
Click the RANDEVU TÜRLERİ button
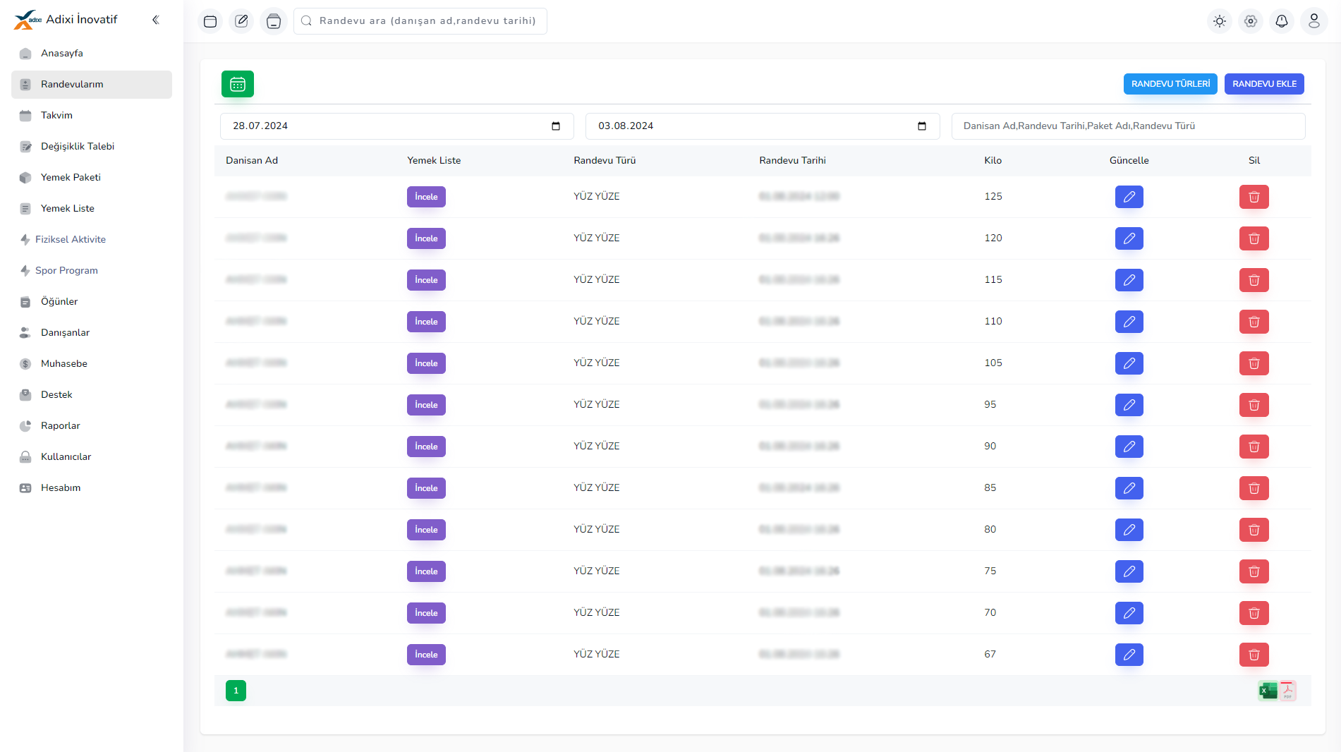[1170, 84]
